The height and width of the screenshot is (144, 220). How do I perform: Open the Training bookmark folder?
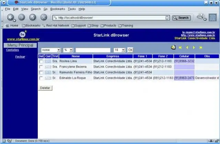coord(125,25)
